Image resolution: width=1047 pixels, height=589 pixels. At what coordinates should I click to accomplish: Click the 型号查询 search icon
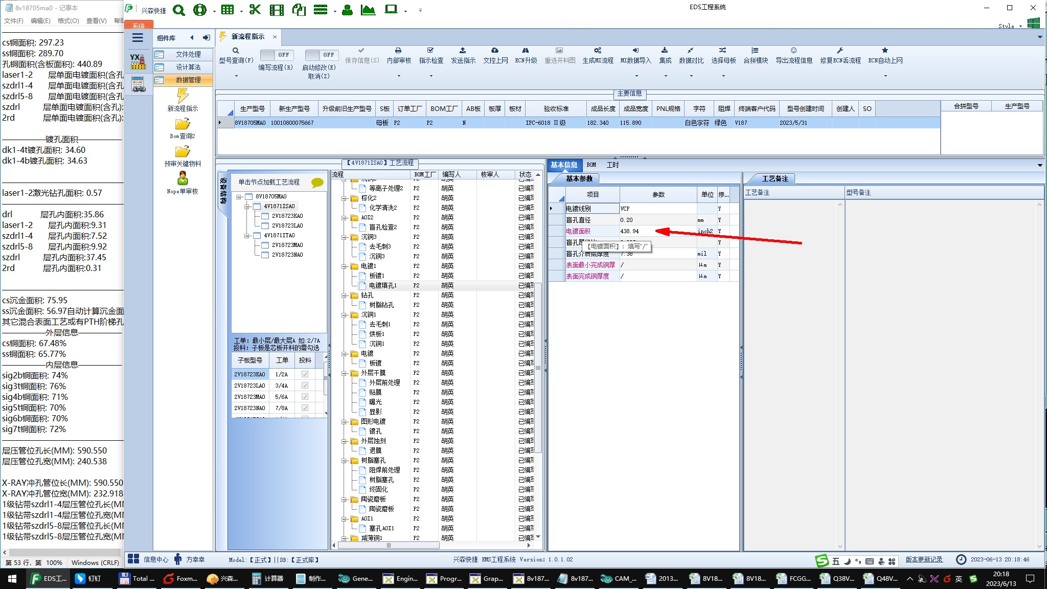236,51
